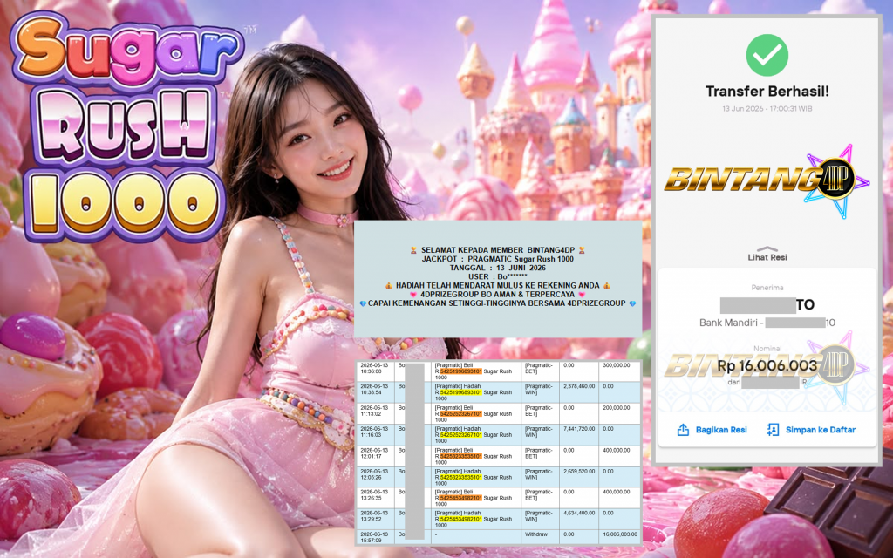Screen dimensions: 893x558
Task: Click the TANGGAL : 13 JUNI 2026 line
Action: click(x=498, y=268)
